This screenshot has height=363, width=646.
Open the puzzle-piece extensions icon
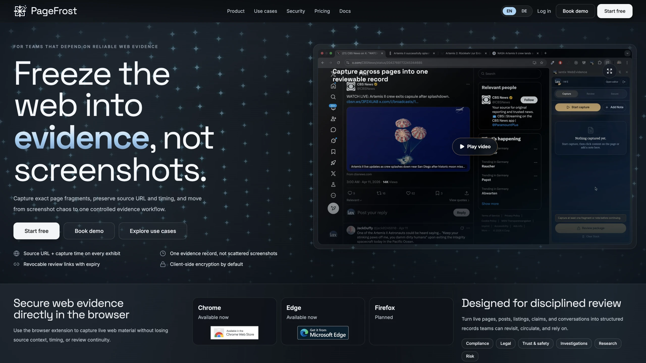click(x=600, y=63)
